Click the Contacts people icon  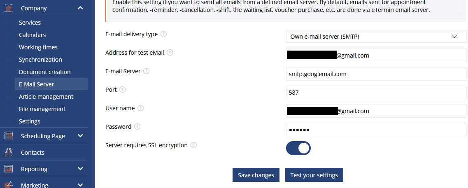(8, 152)
